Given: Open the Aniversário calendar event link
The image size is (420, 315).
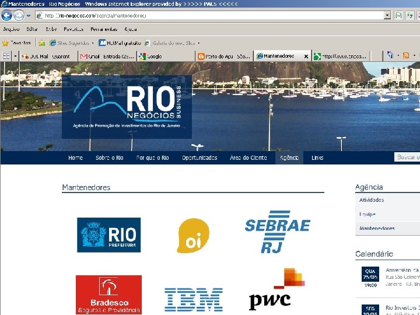Looking at the screenshot, I should tap(402, 270).
